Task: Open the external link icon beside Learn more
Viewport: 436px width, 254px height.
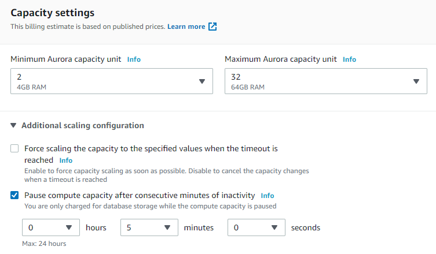Action: point(212,27)
